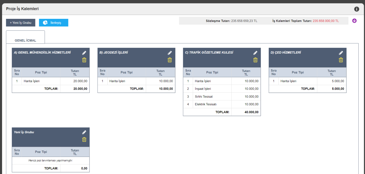Add a new group with Yeni İş Grubu
This screenshot has width=365, height=174.
[x=21, y=23]
